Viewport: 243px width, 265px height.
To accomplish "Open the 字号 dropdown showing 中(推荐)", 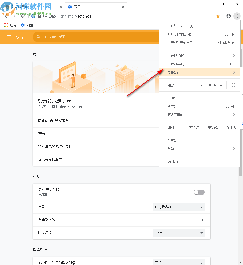I will point(179,207).
